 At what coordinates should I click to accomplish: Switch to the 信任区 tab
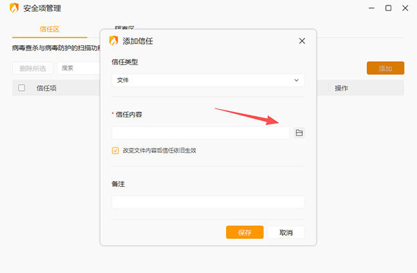[49, 29]
